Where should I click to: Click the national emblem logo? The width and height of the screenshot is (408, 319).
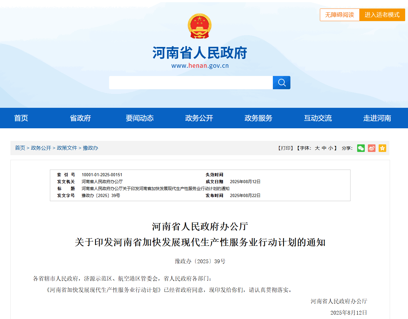200,26
